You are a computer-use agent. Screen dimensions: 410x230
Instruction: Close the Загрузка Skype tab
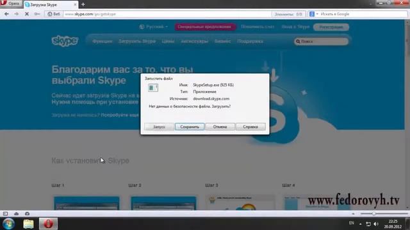(75, 4)
